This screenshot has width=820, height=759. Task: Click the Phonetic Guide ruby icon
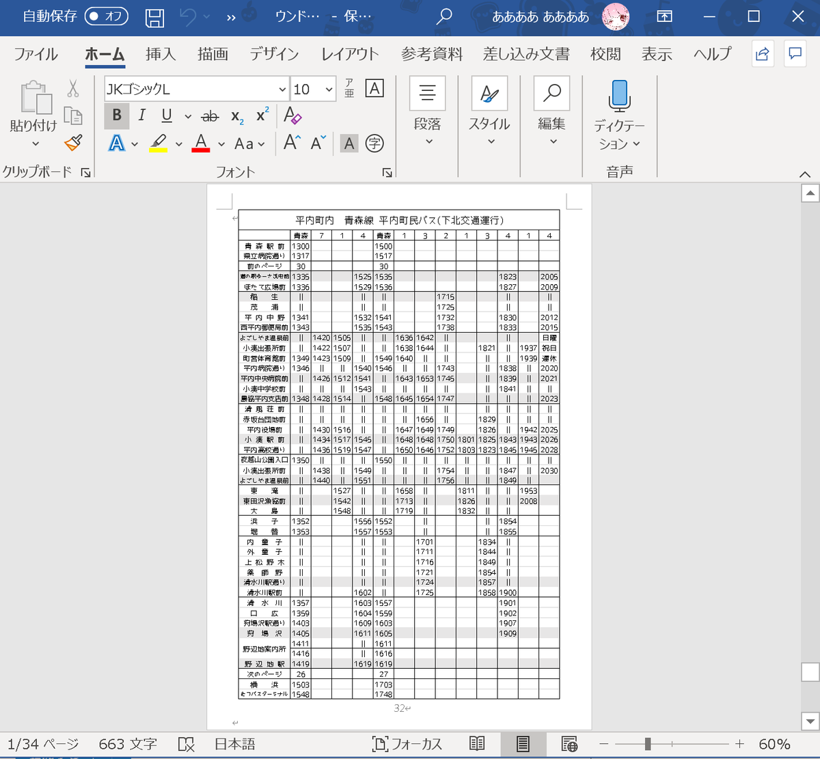point(349,89)
